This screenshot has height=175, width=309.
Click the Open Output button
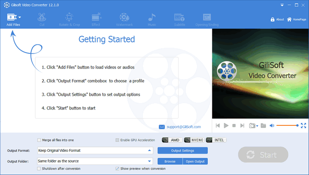(x=195, y=161)
